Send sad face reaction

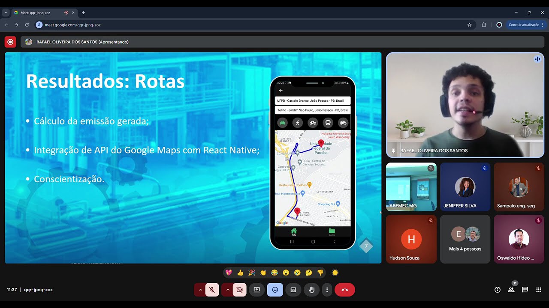click(297, 272)
